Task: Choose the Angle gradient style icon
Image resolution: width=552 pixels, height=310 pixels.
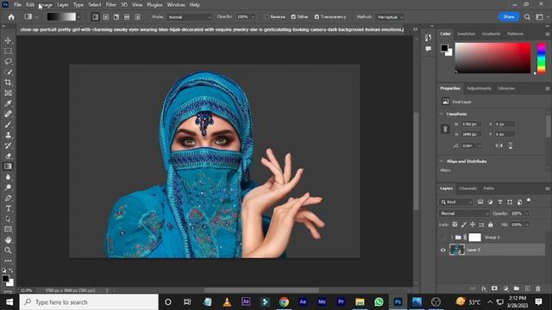Action: (116, 17)
